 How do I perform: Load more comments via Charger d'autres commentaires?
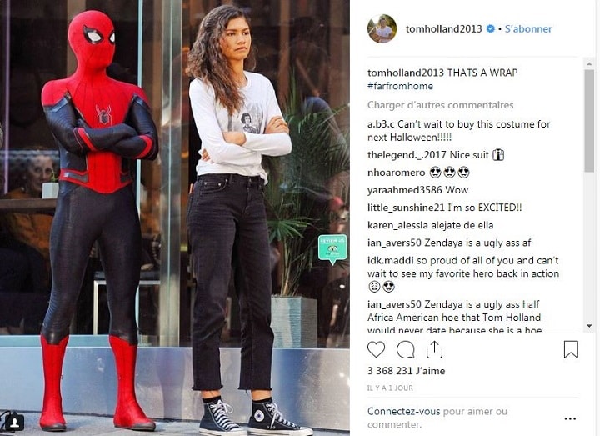tap(441, 105)
